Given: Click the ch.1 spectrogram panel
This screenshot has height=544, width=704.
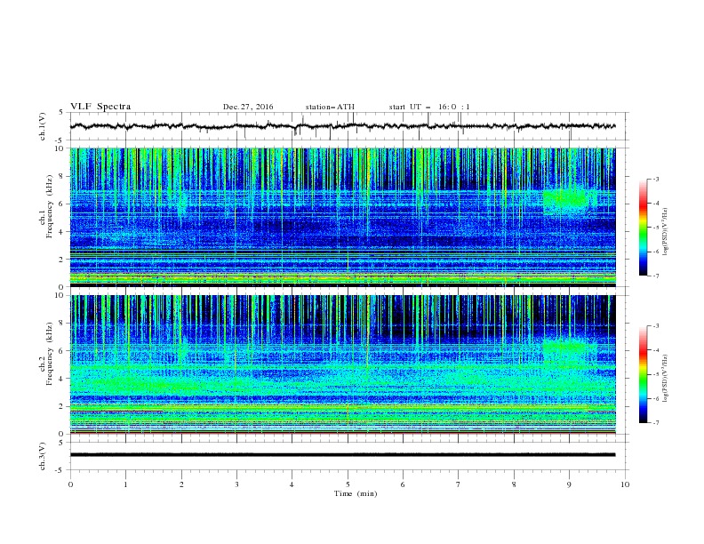Looking at the screenshot, I should (342, 217).
